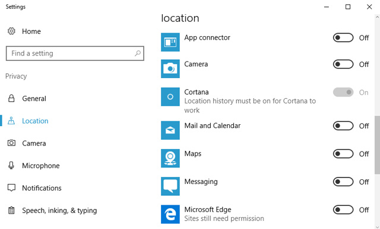Image resolution: width=380 pixels, height=229 pixels.
Task: Click the Microphone sidebar icon
Action: [11, 166]
